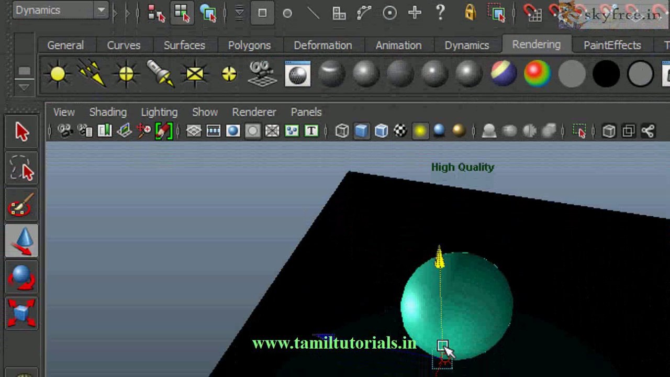This screenshot has height=377, width=670.
Task: Toggle isolate select in panel toolbar
Action: (579, 131)
